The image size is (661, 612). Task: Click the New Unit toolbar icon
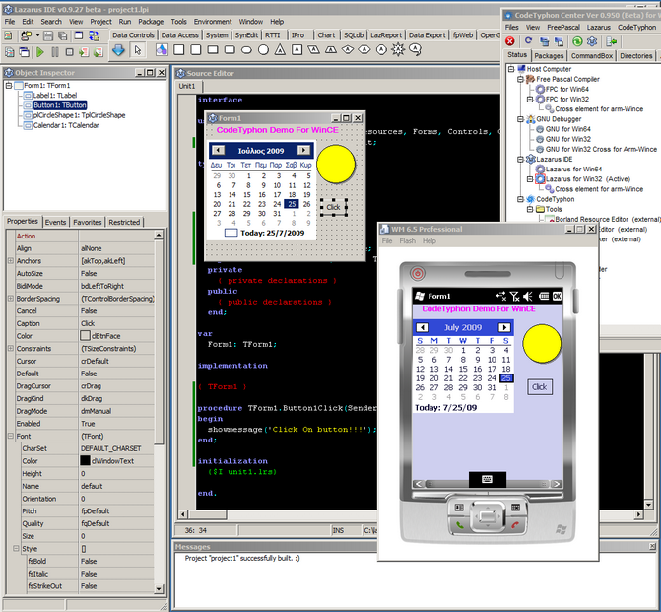pyautogui.click(x=8, y=35)
